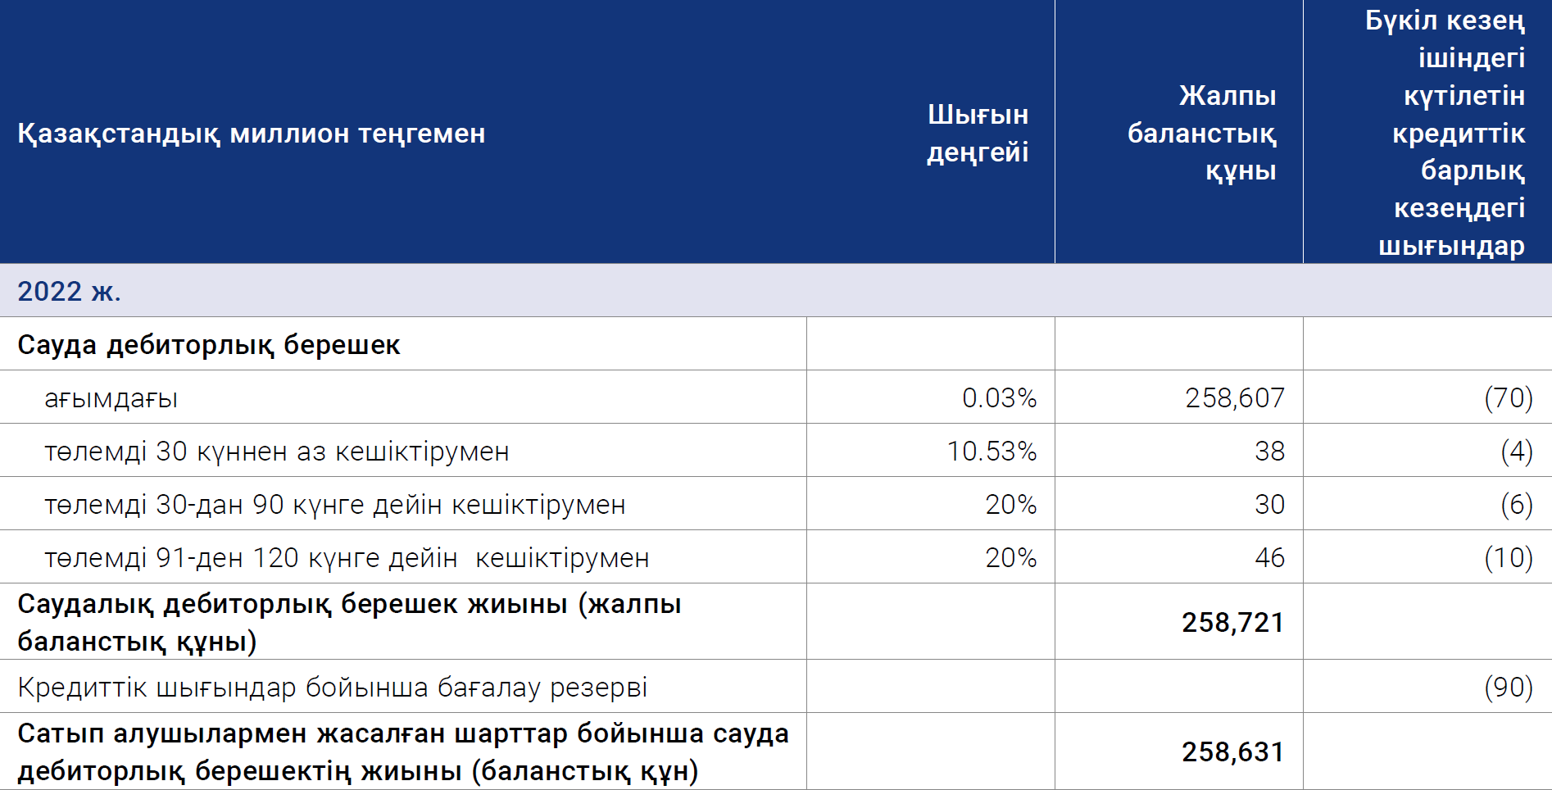Image resolution: width=1552 pixels, height=790 pixels.
Task: Click the final total 258,631 cell
Action: 1232,752
